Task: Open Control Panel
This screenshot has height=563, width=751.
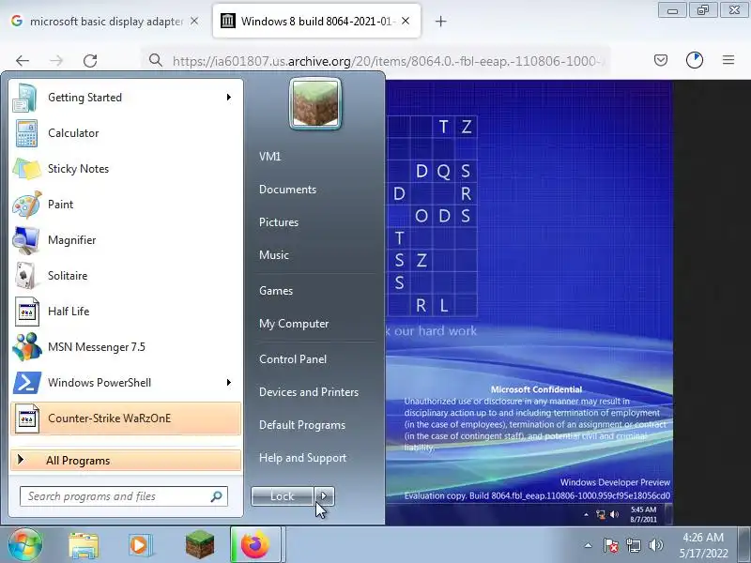Action: (x=293, y=359)
